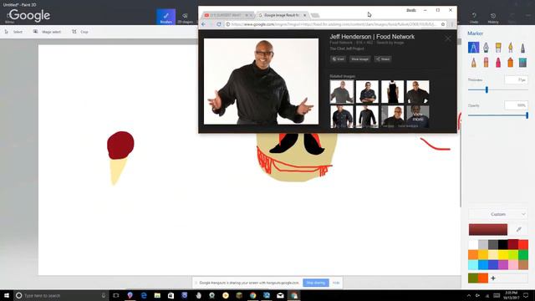Pick the white color swatch

tap(473, 244)
